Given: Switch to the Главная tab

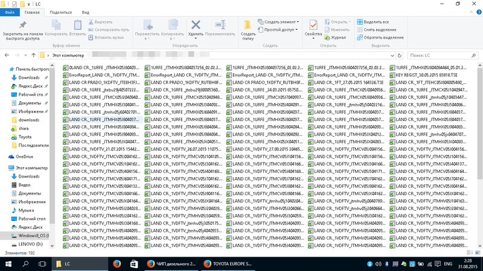Looking at the screenshot, I should pyautogui.click(x=32, y=13).
